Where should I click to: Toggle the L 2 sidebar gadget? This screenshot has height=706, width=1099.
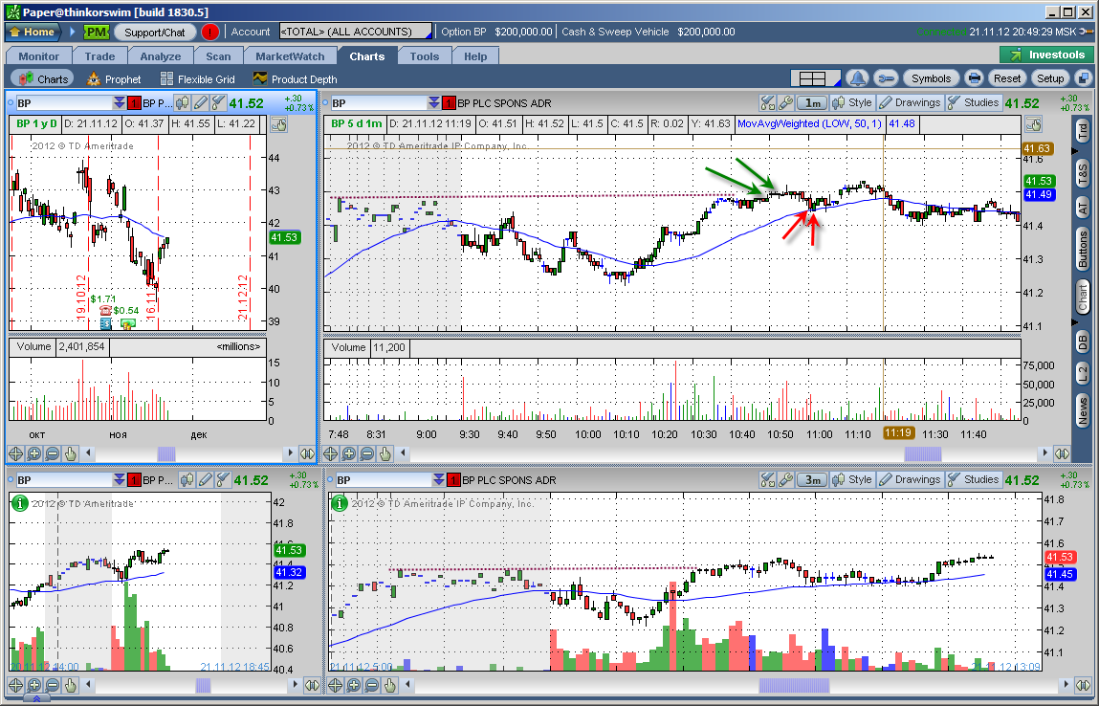[1083, 373]
